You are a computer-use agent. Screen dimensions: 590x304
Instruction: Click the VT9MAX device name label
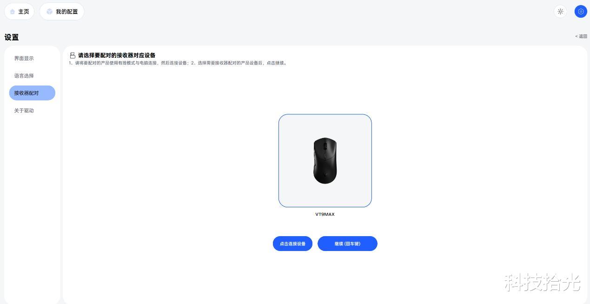[325, 214]
